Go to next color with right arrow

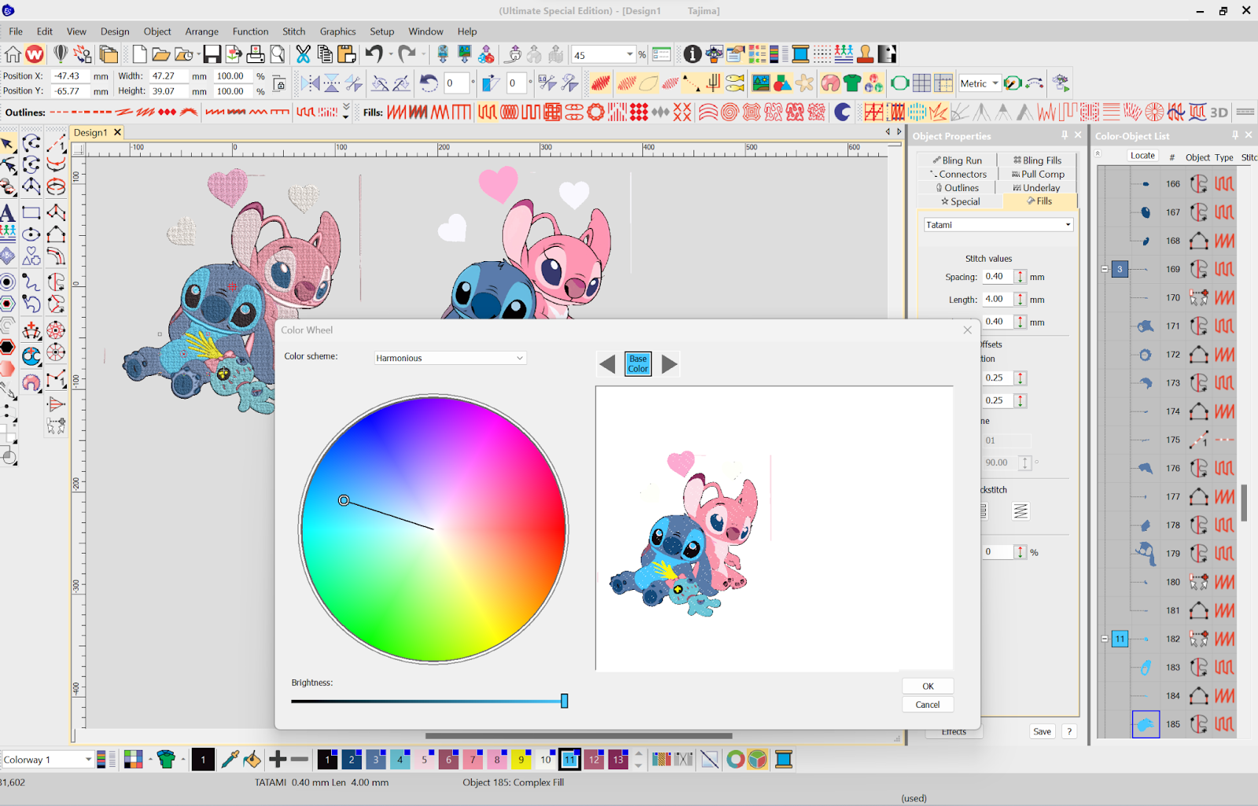669,364
